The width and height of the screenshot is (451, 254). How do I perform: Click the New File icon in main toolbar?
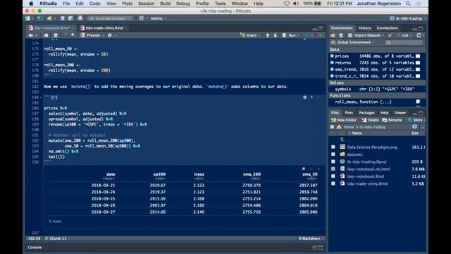click(28, 18)
